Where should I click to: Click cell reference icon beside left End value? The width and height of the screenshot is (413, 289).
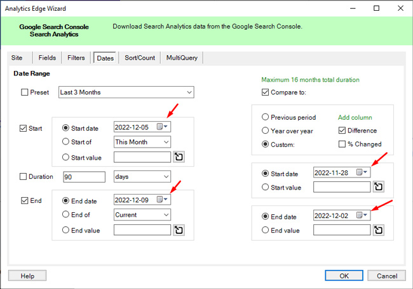click(179, 230)
